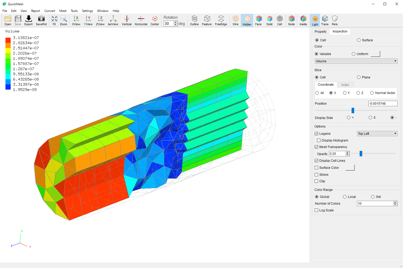Open the Tools menu
The image size is (403, 268).
click(74, 11)
